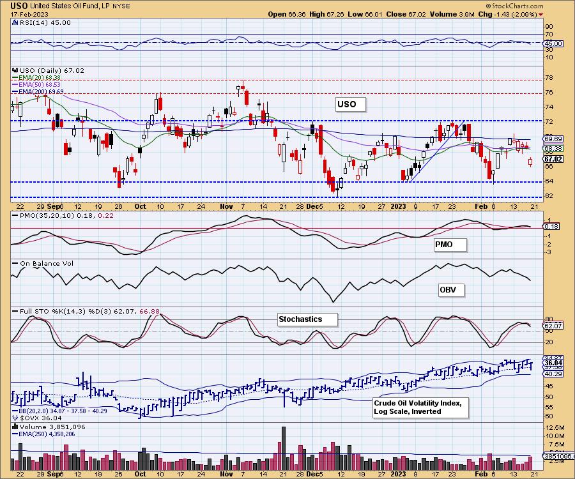Click the $OVX 36.04 legend label
The image size is (575, 479).
click(41, 418)
